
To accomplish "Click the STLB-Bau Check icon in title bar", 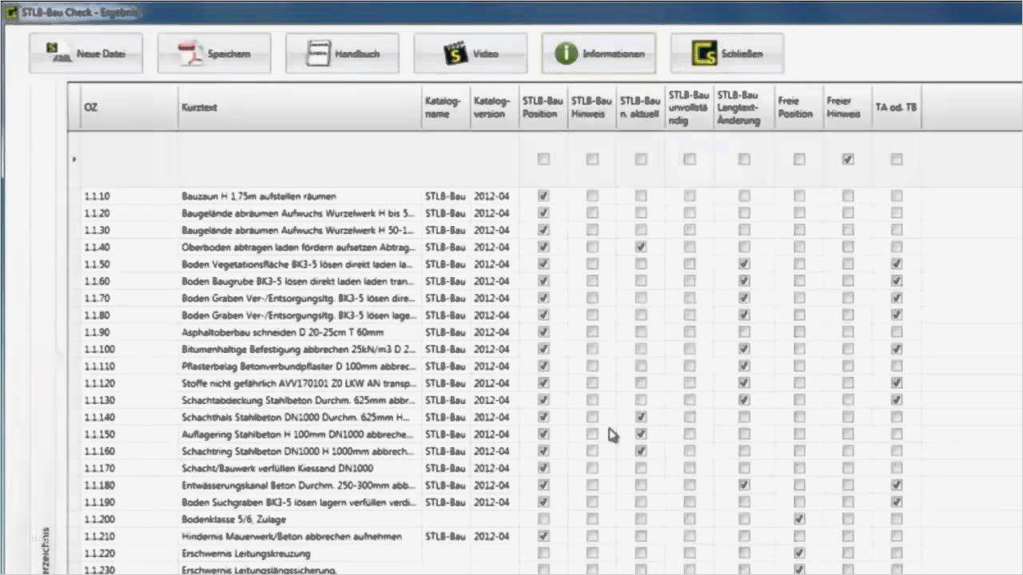I will pos(10,12).
